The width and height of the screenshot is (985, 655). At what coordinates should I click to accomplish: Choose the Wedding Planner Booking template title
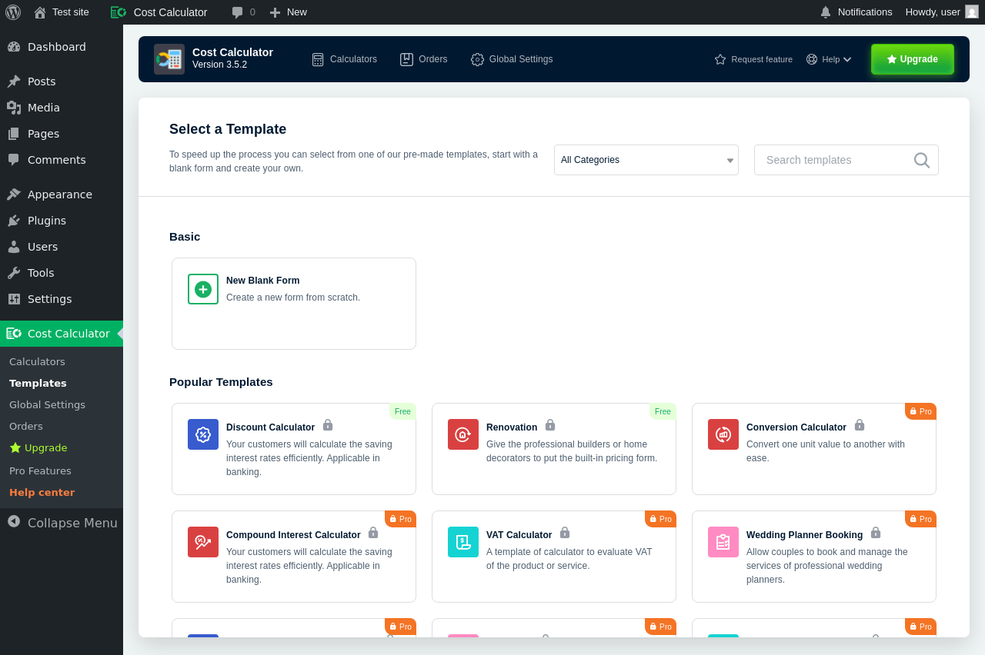805,535
